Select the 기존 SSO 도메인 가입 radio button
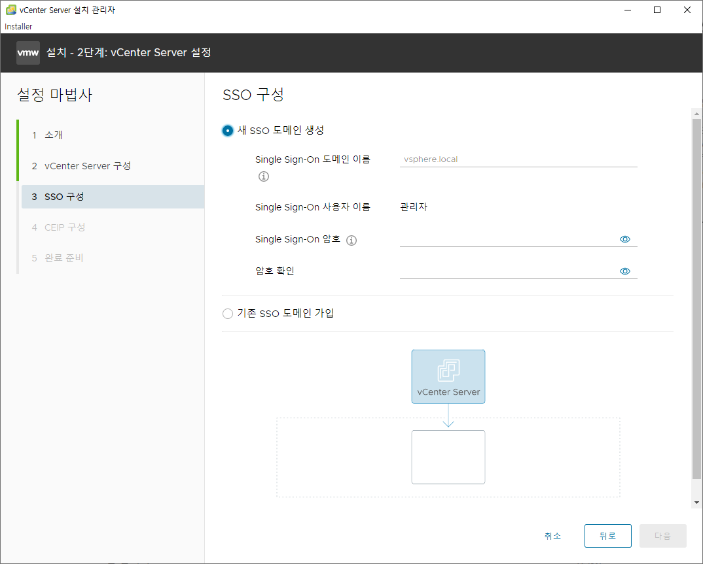 click(x=228, y=313)
